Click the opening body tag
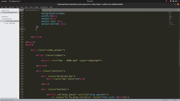 (x=30, y=45)
